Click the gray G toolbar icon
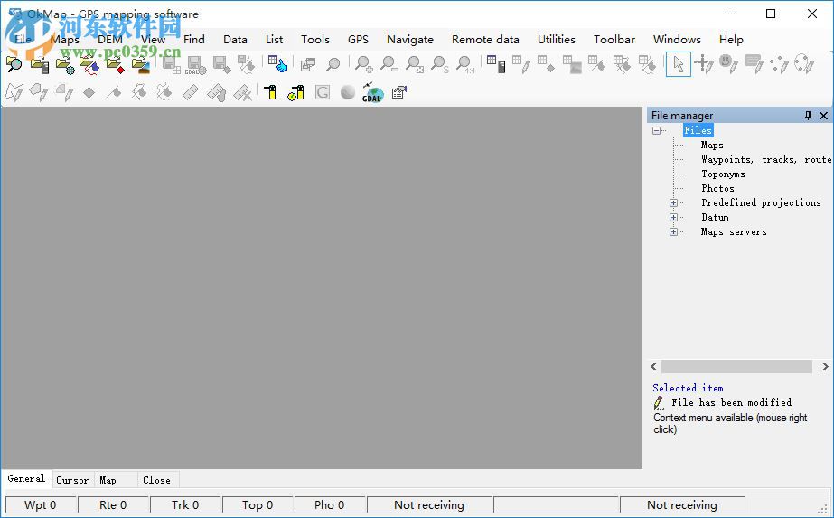The height and width of the screenshot is (518, 834). pos(322,92)
